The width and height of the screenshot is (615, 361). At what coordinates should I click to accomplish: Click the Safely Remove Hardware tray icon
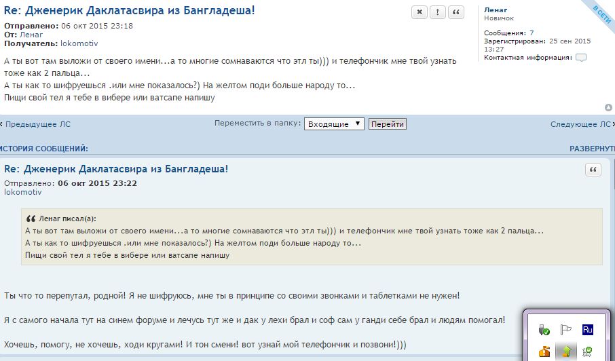click(x=544, y=330)
